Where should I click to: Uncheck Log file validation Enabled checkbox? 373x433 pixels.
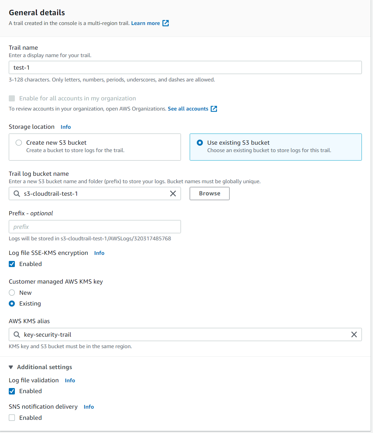[x=12, y=391]
